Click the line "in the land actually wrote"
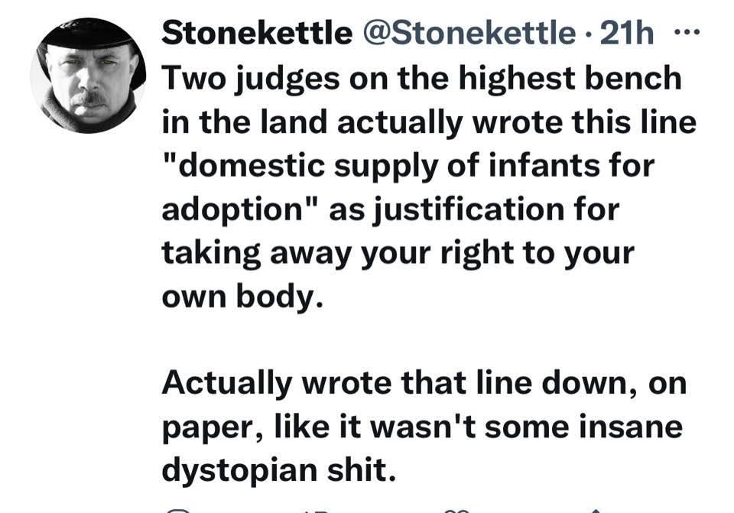 (x=429, y=122)
